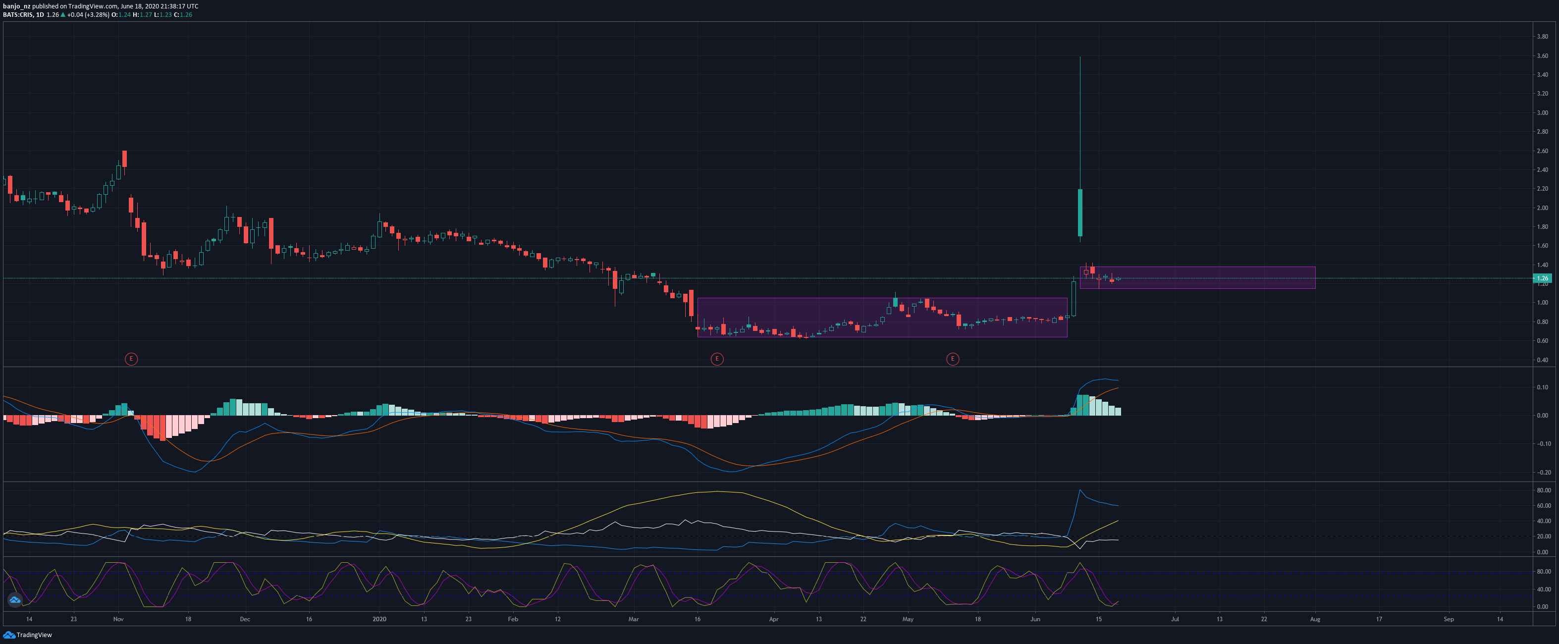
Task: Click the 'Nov' date label on time axis
Action: coord(118,619)
